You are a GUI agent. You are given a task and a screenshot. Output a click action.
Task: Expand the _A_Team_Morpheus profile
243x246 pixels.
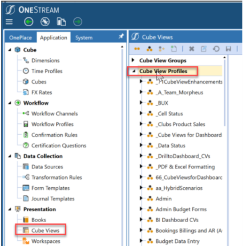pos(141,92)
